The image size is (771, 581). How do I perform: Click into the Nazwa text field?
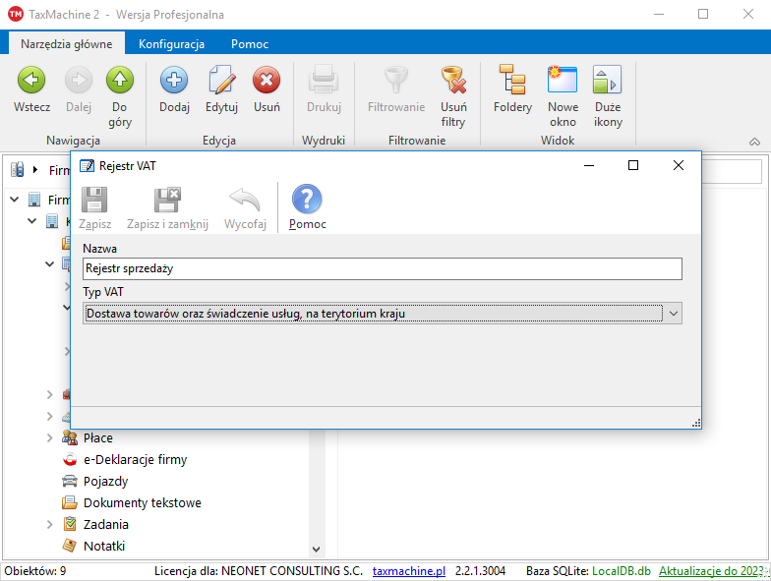click(x=382, y=268)
